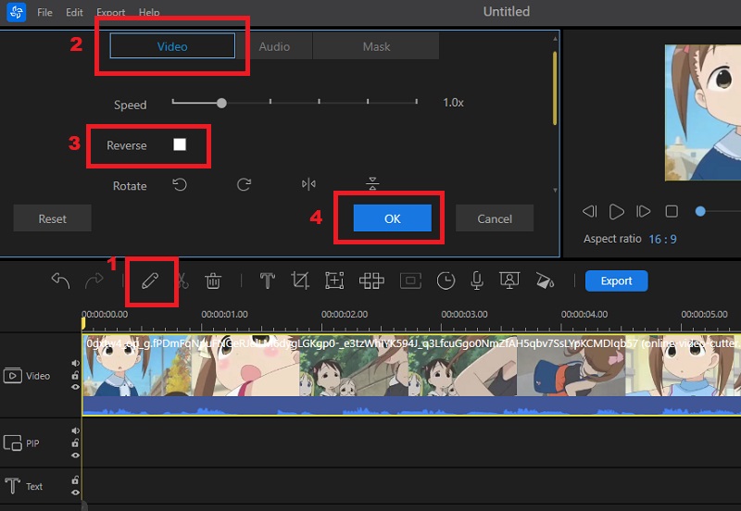Hide the PIP track
The width and height of the screenshot is (741, 511).
click(x=75, y=455)
